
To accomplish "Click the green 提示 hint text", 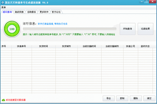I will click(x=69, y=34).
